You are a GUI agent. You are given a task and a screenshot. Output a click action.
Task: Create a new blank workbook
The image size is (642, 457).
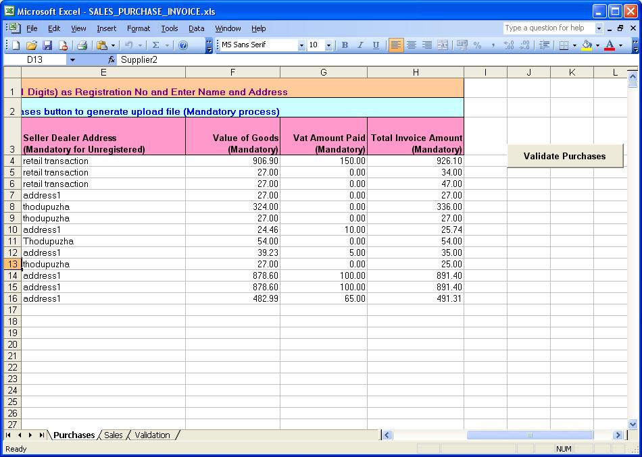coord(16,45)
